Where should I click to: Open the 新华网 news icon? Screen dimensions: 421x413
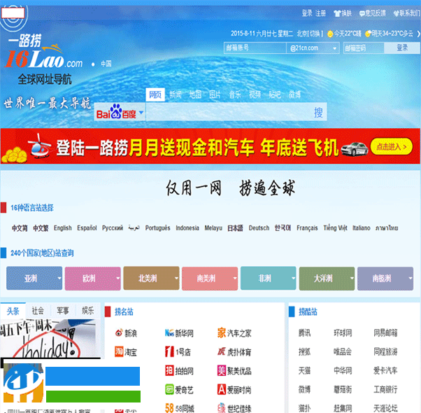[x=169, y=333]
